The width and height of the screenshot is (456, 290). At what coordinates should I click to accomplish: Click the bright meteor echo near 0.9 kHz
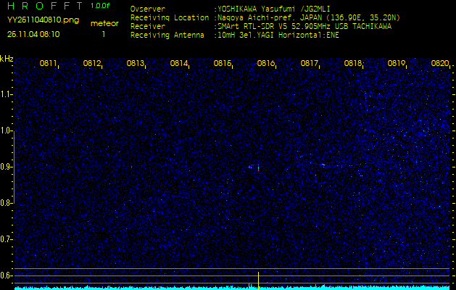click(258, 167)
